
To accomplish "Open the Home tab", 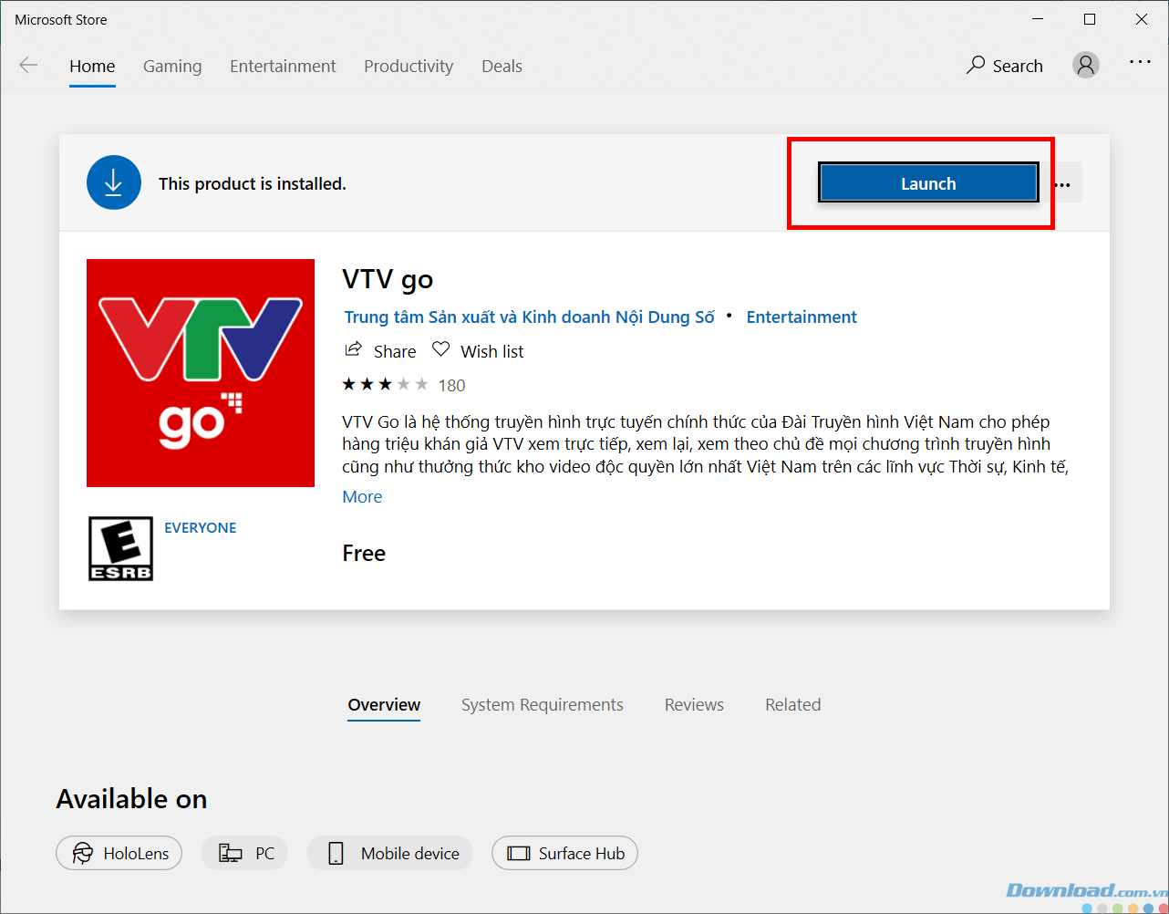I will (x=92, y=66).
